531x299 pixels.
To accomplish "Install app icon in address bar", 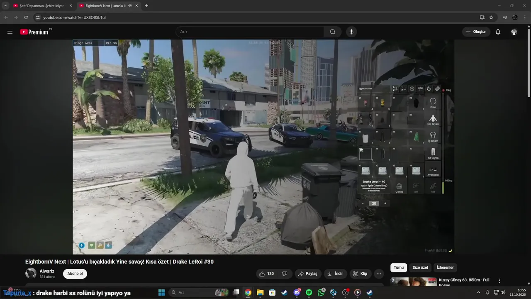I will (x=482, y=17).
